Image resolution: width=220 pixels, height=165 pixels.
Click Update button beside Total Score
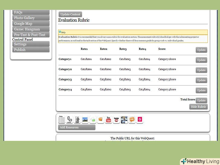click(x=201, y=100)
